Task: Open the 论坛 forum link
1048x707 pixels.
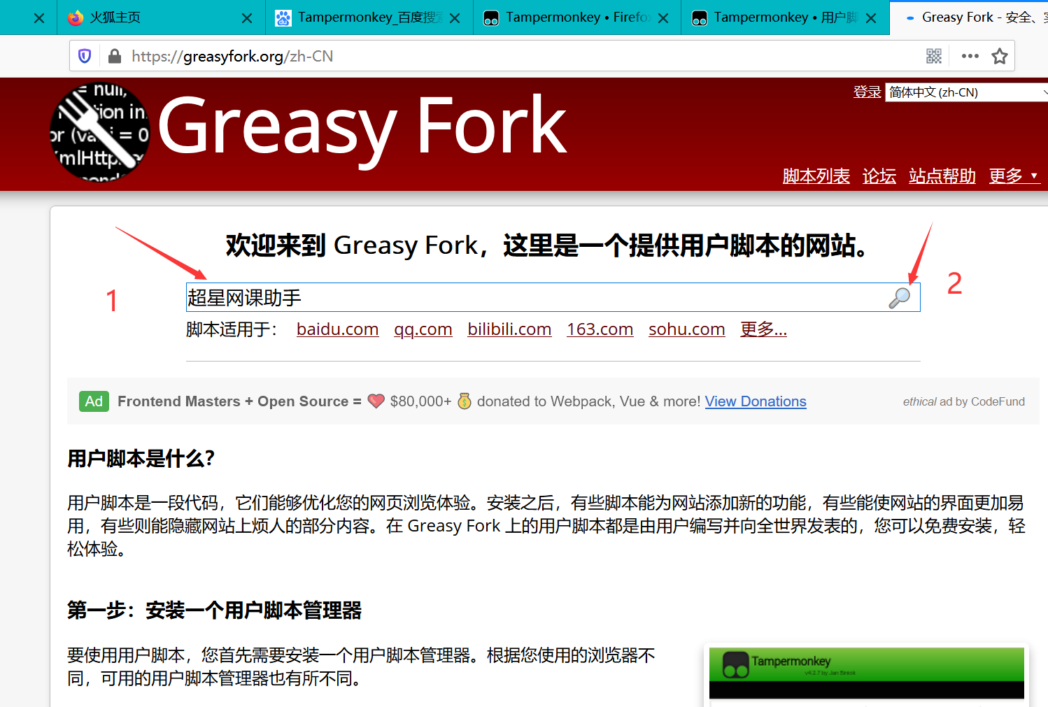Action: [879, 176]
